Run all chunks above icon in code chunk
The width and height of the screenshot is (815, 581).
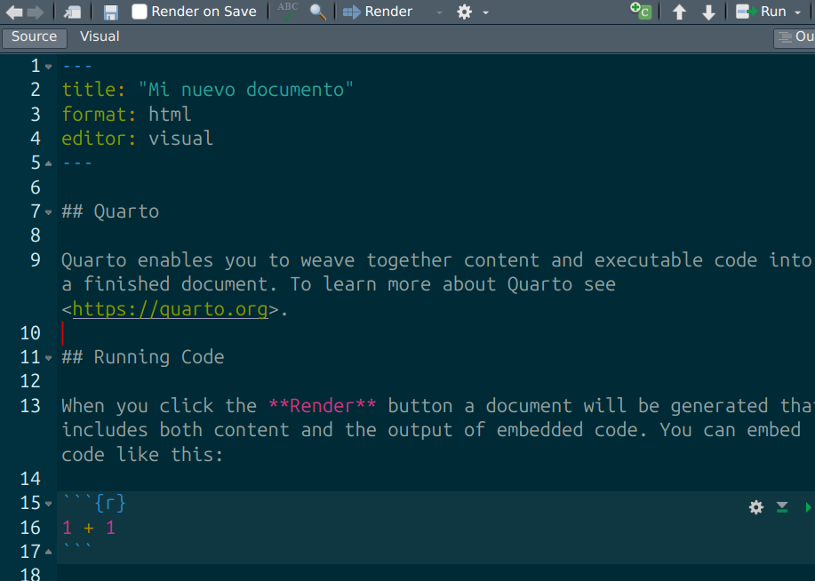(x=782, y=507)
